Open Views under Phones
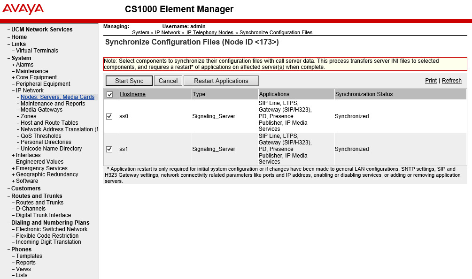472x279 pixels. click(x=23, y=269)
